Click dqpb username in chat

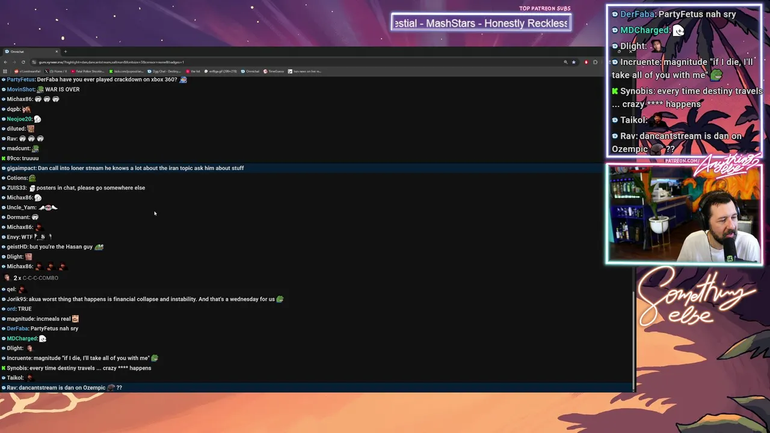click(x=14, y=109)
